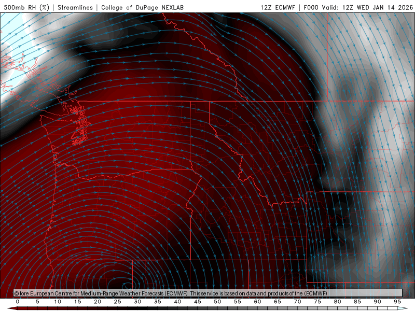This screenshot has width=415, height=311.
Task: Click the "0" value on the humidity scale
Action: tap(18, 302)
